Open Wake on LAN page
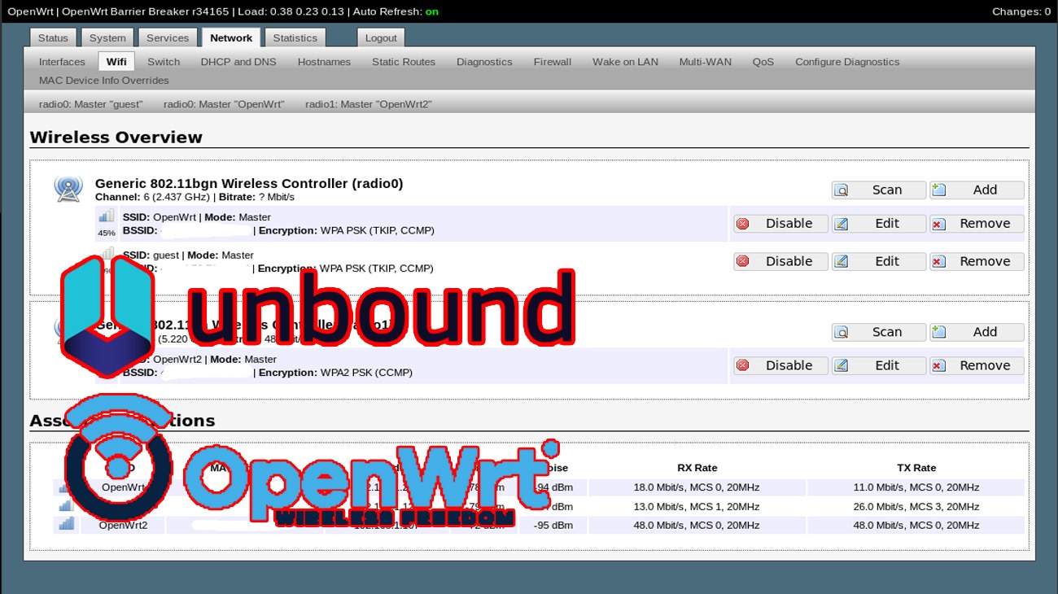 [625, 62]
